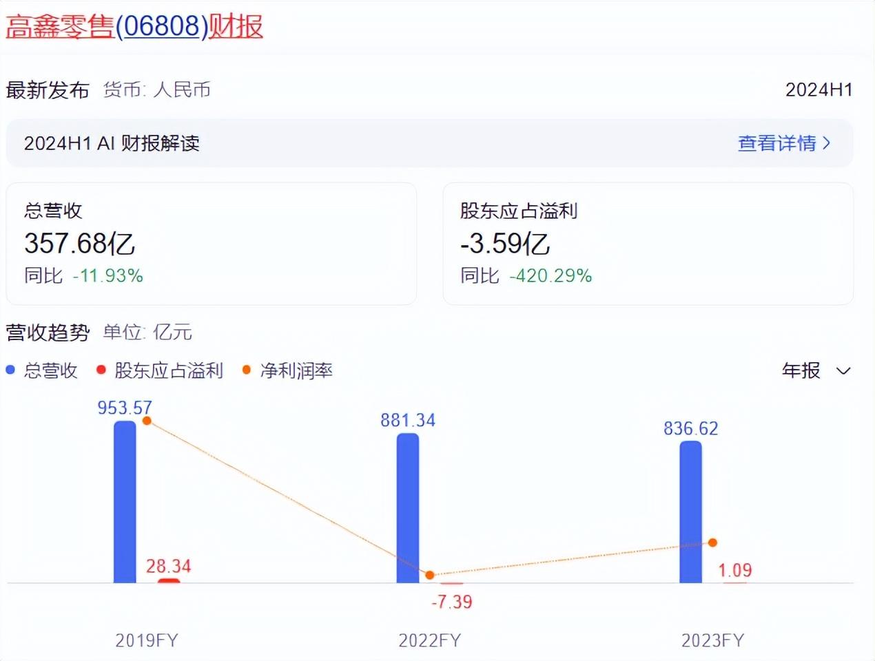This screenshot has width=875, height=661.
Task: Click the 2019FY blue revenue bar
Action: pos(125,502)
